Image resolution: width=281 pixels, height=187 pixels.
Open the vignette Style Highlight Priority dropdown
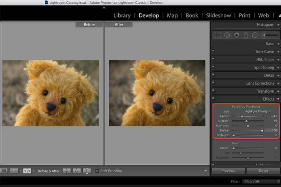(x=257, y=111)
